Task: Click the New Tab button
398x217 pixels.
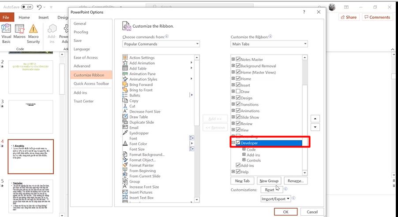Action: [242, 181]
